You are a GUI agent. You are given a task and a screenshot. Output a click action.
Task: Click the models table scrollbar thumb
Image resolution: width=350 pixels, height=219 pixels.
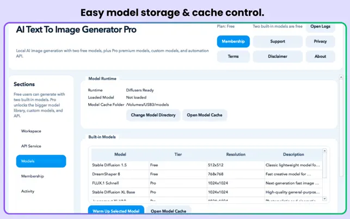point(324,166)
